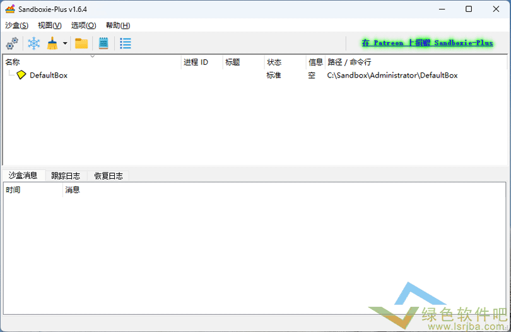
Task: Click the broom cleanup toolbar icon
Action: [52, 43]
